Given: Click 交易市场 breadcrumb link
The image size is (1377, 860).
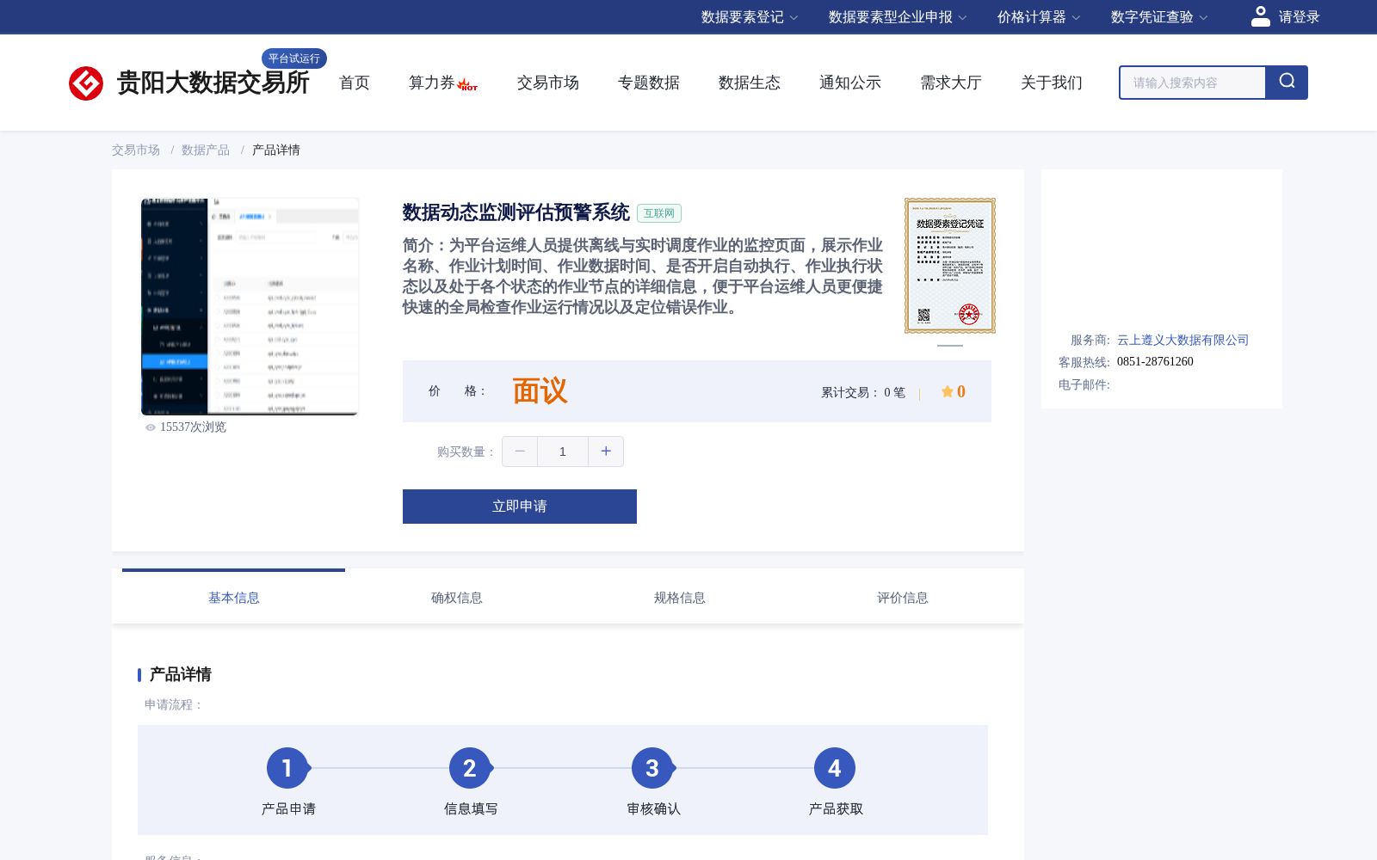Looking at the screenshot, I should click(136, 150).
